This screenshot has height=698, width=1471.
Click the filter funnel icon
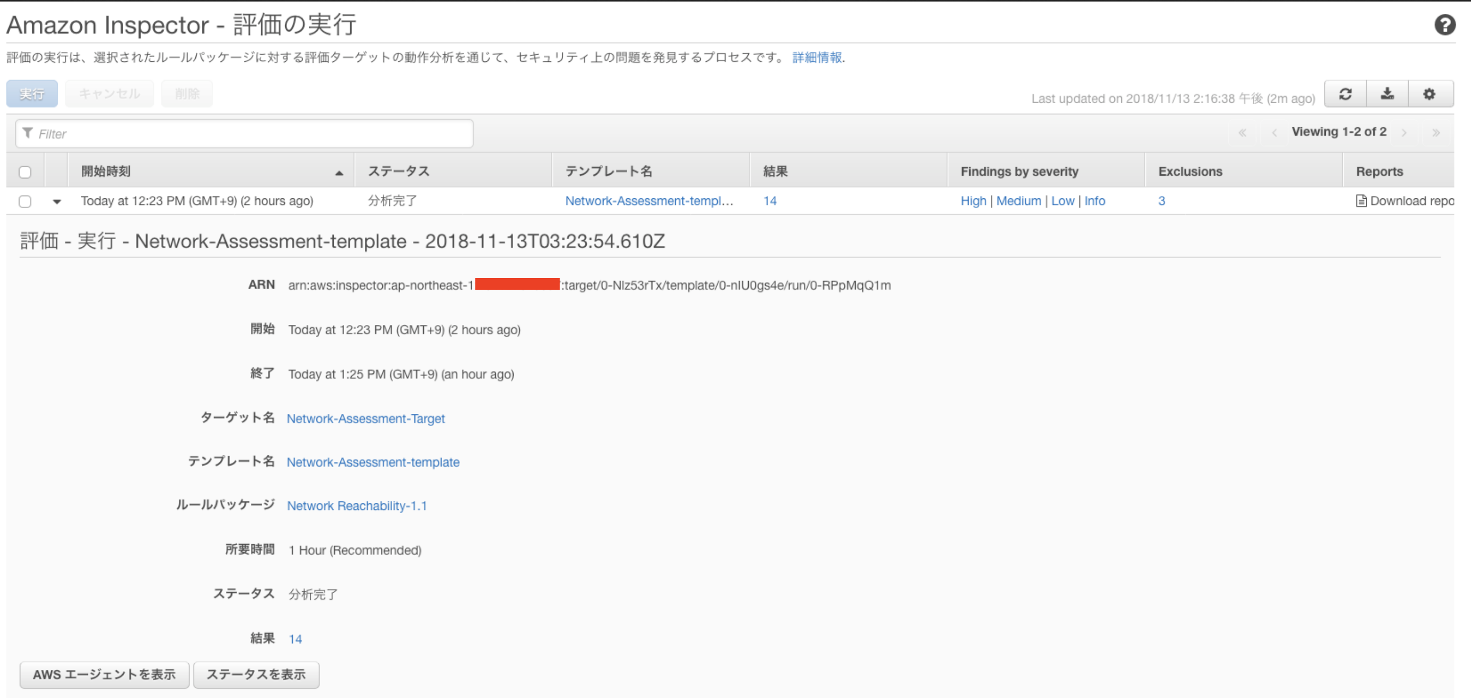coord(28,133)
